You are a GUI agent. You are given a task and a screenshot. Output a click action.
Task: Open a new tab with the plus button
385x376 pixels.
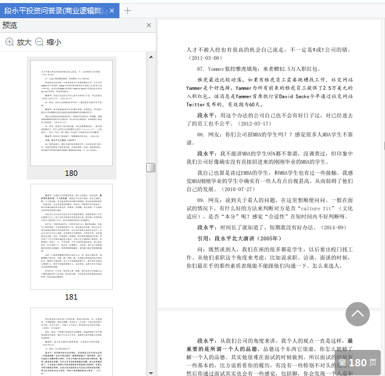(127, 10)
